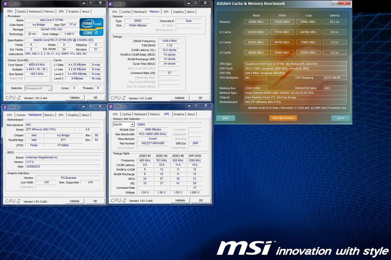Click the CPU Clock 4825.2 MHz field
The width and height of the screenshot is (391, 260).
(x=295, y=69)
